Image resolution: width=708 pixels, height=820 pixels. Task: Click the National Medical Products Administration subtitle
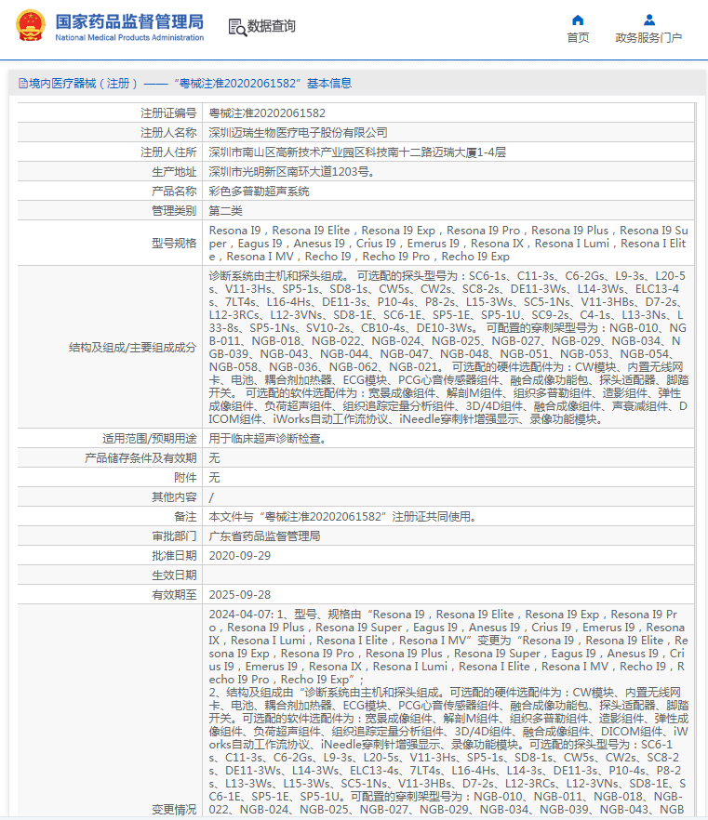click(129, 37)
